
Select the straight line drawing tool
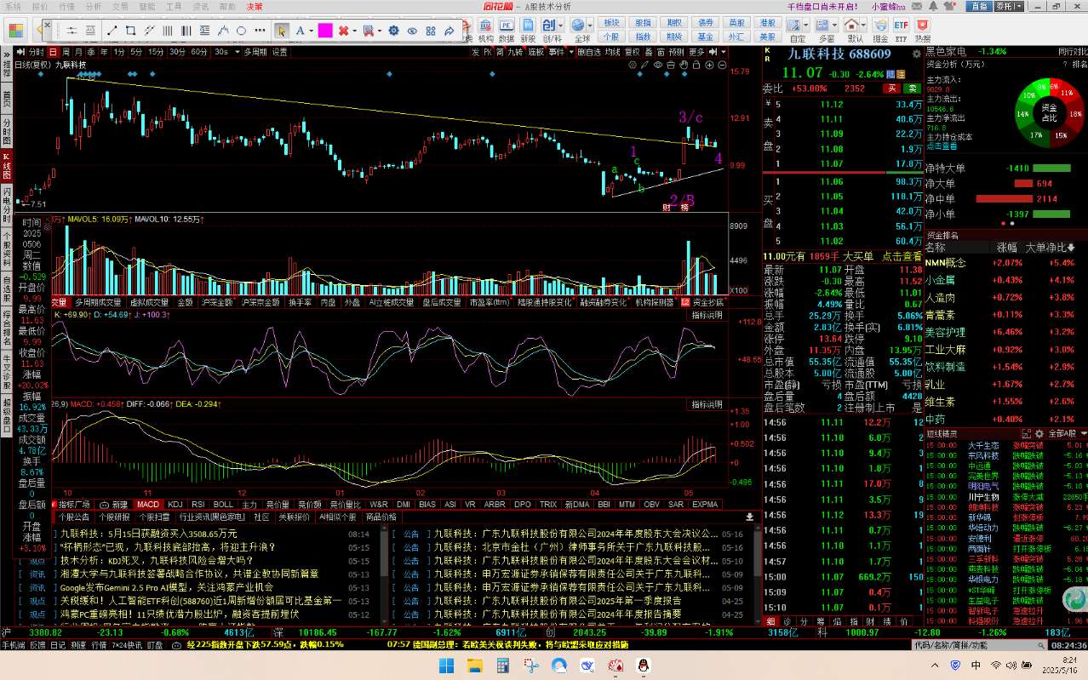pyautogui.click(x=112, y=31)
